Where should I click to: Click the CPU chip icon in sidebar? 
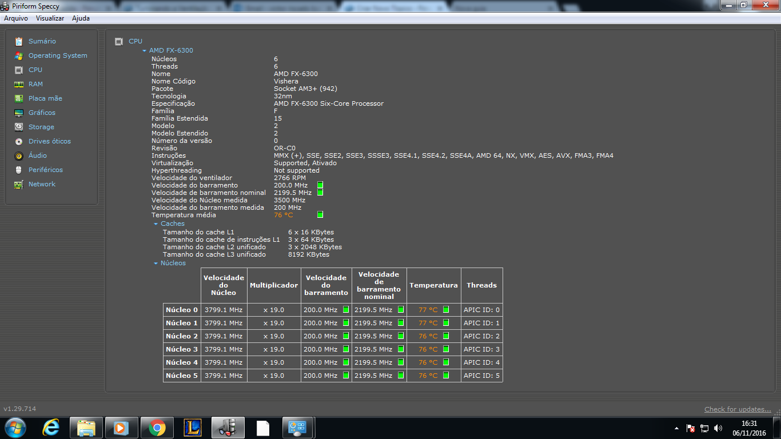(x=19, y=70)
